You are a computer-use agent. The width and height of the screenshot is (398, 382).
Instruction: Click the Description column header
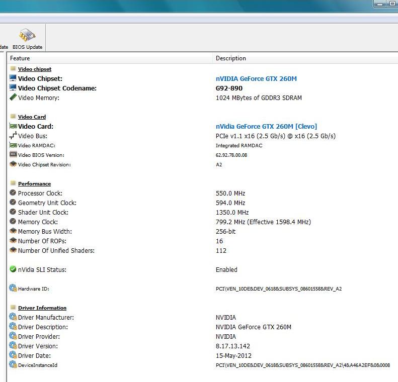305,58
